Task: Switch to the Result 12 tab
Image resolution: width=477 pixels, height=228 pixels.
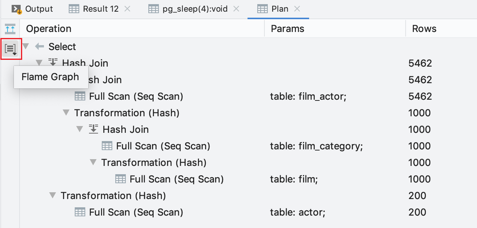Action: 100,9
